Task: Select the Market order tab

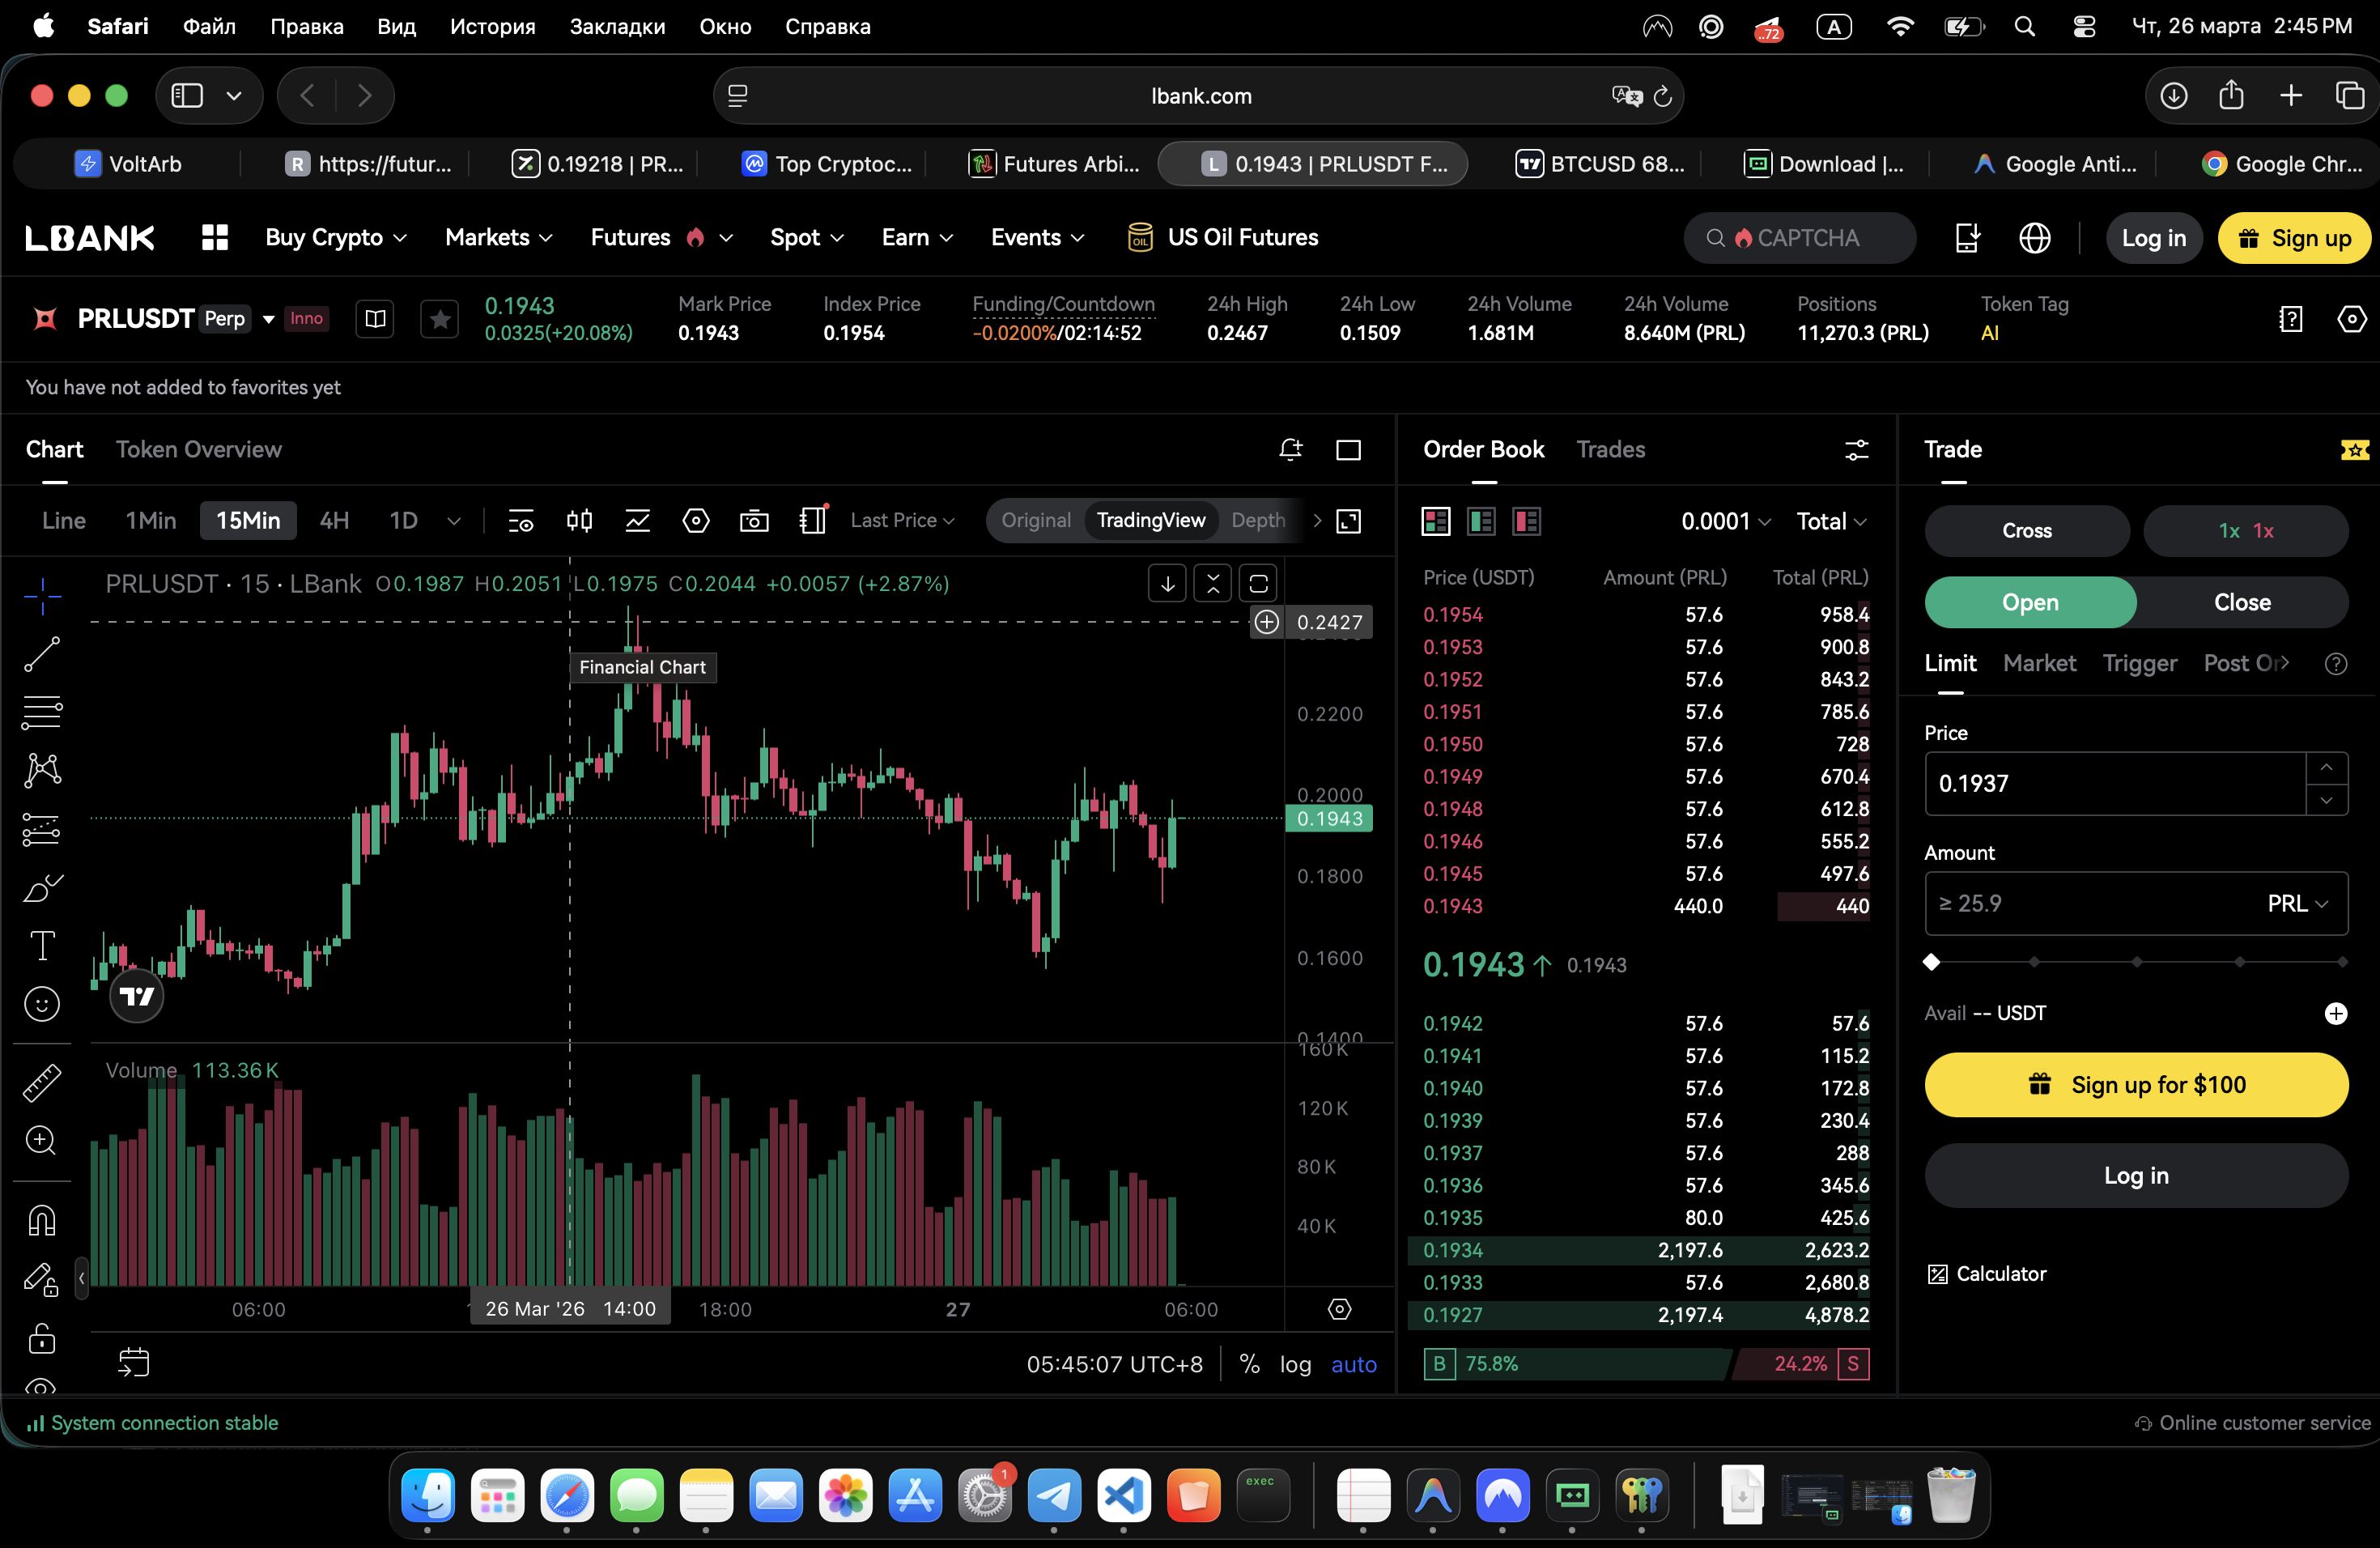Action: coord(2039,664)
